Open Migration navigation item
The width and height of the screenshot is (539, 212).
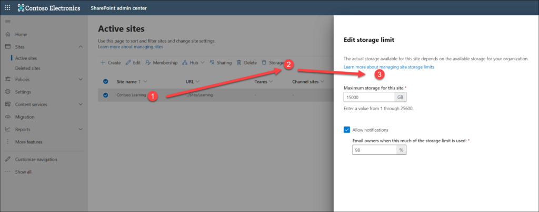(x=25, y=117)
